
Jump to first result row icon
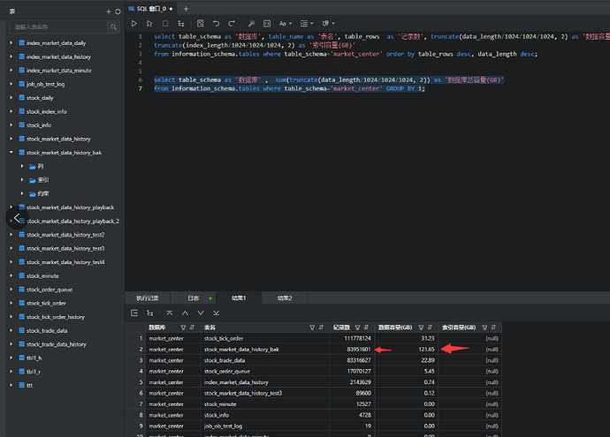pos(169,313)
